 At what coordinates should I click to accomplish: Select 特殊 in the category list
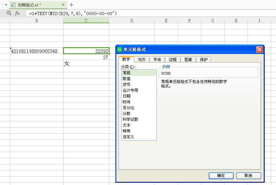click(139, 131)
